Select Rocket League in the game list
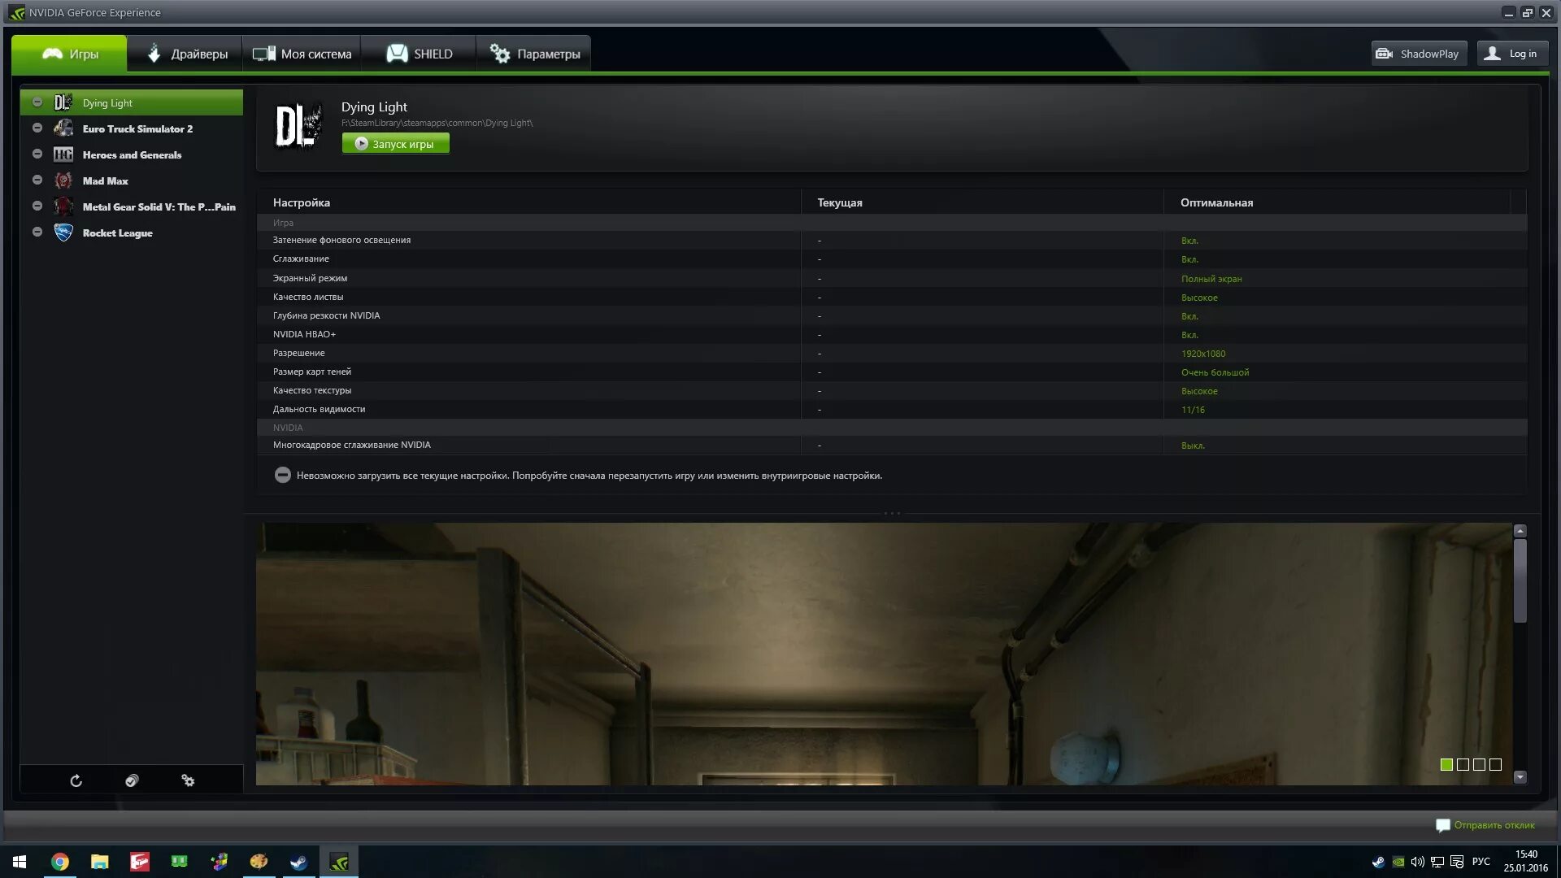Screen dimensions: 1561x878 pos(132,233)
